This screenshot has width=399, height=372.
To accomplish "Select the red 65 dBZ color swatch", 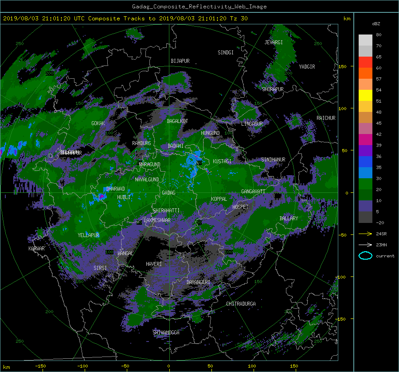I will (x=365, y=62).
